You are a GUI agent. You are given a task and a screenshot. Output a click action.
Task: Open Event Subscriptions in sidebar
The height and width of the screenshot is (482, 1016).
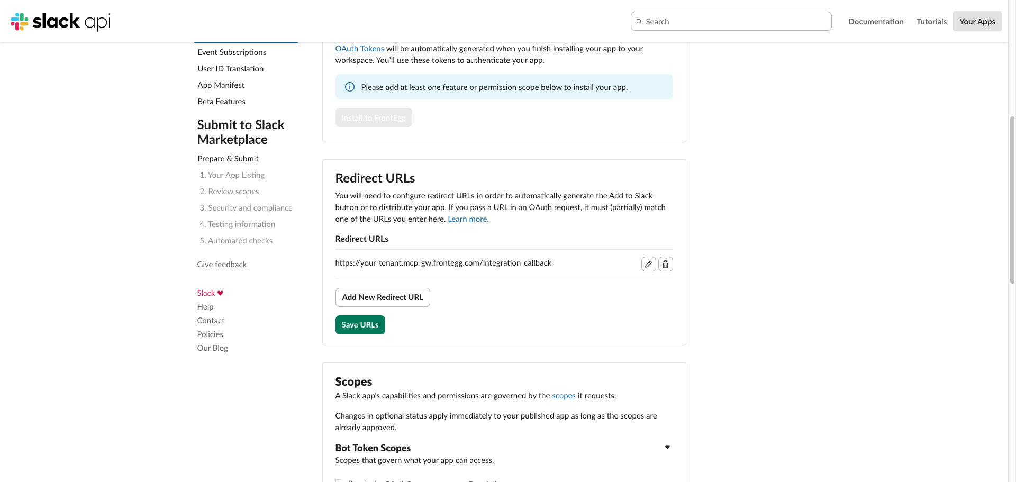point(232,52)
